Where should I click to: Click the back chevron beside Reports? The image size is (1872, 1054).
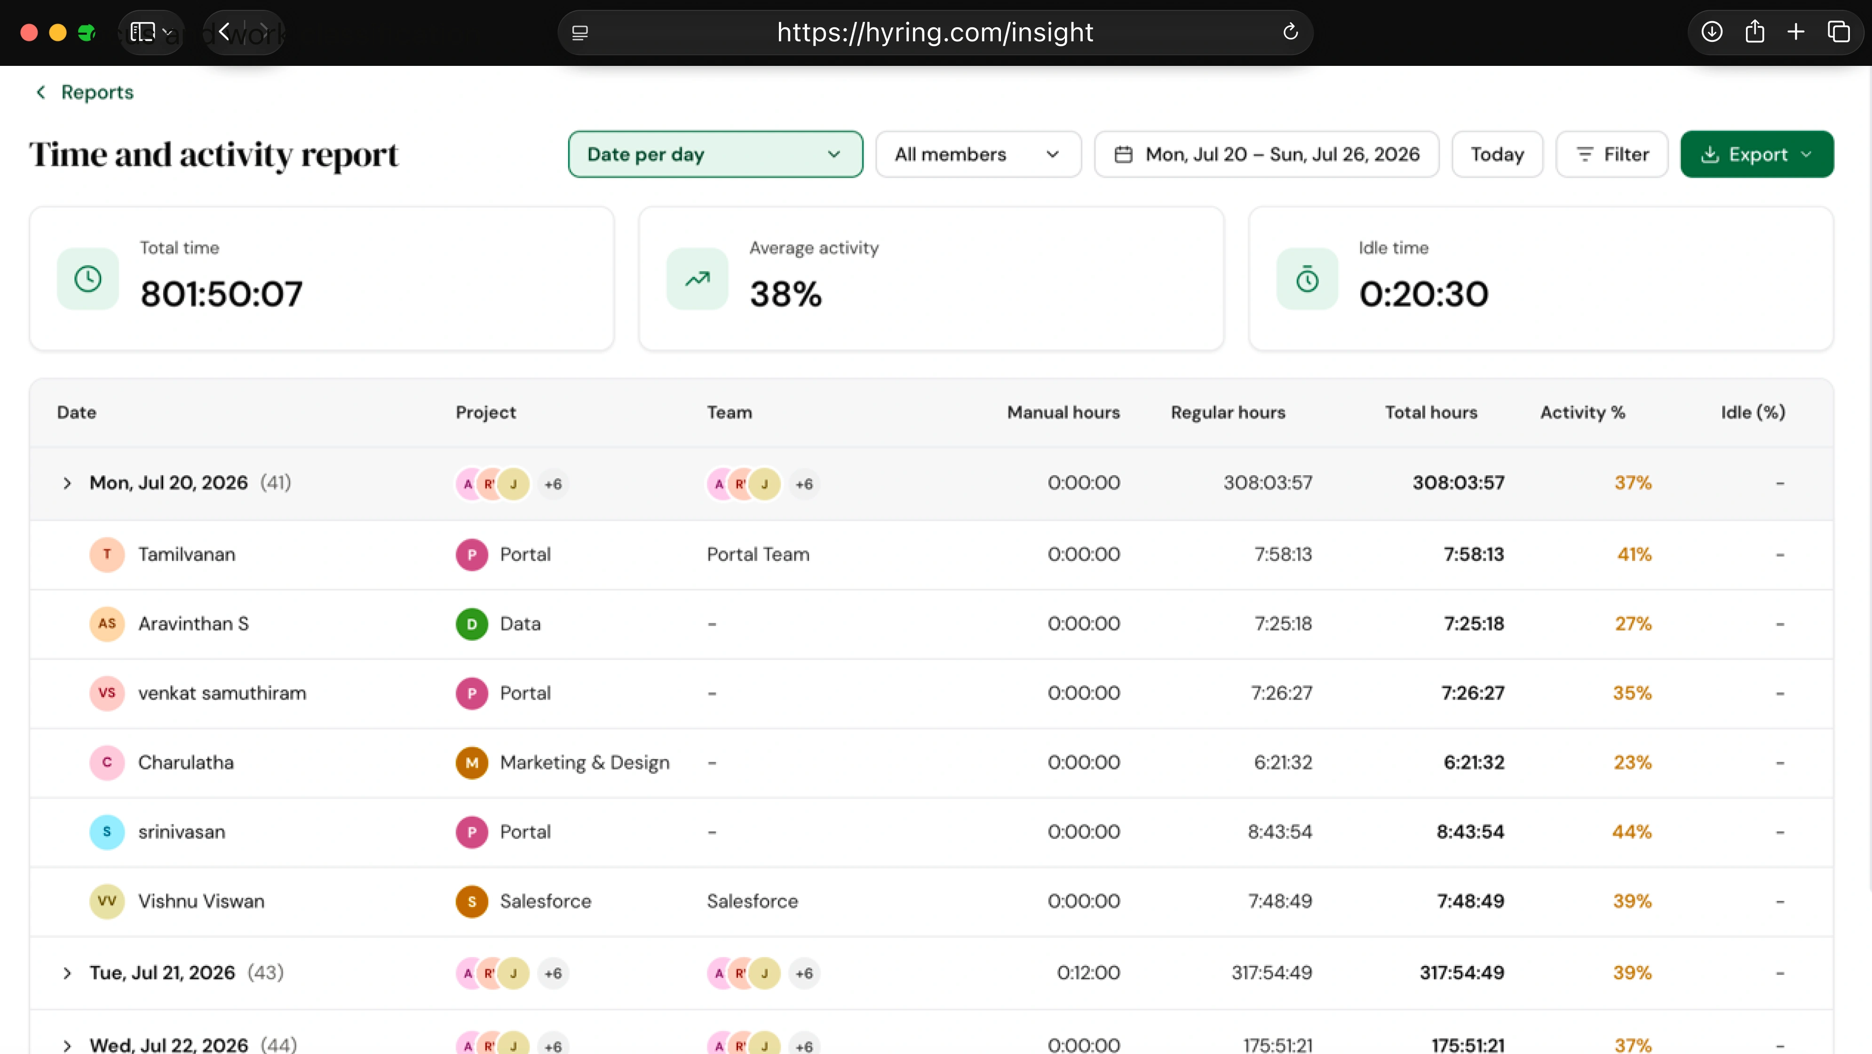click(x=41, y=92)
